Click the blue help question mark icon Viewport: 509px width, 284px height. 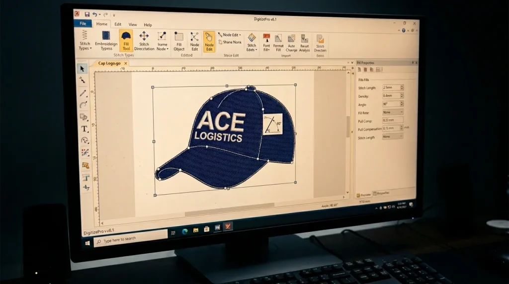tap(404, 30)
